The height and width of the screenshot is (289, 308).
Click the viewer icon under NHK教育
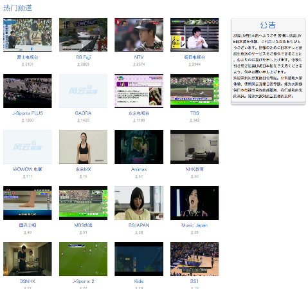pos(192,176)
